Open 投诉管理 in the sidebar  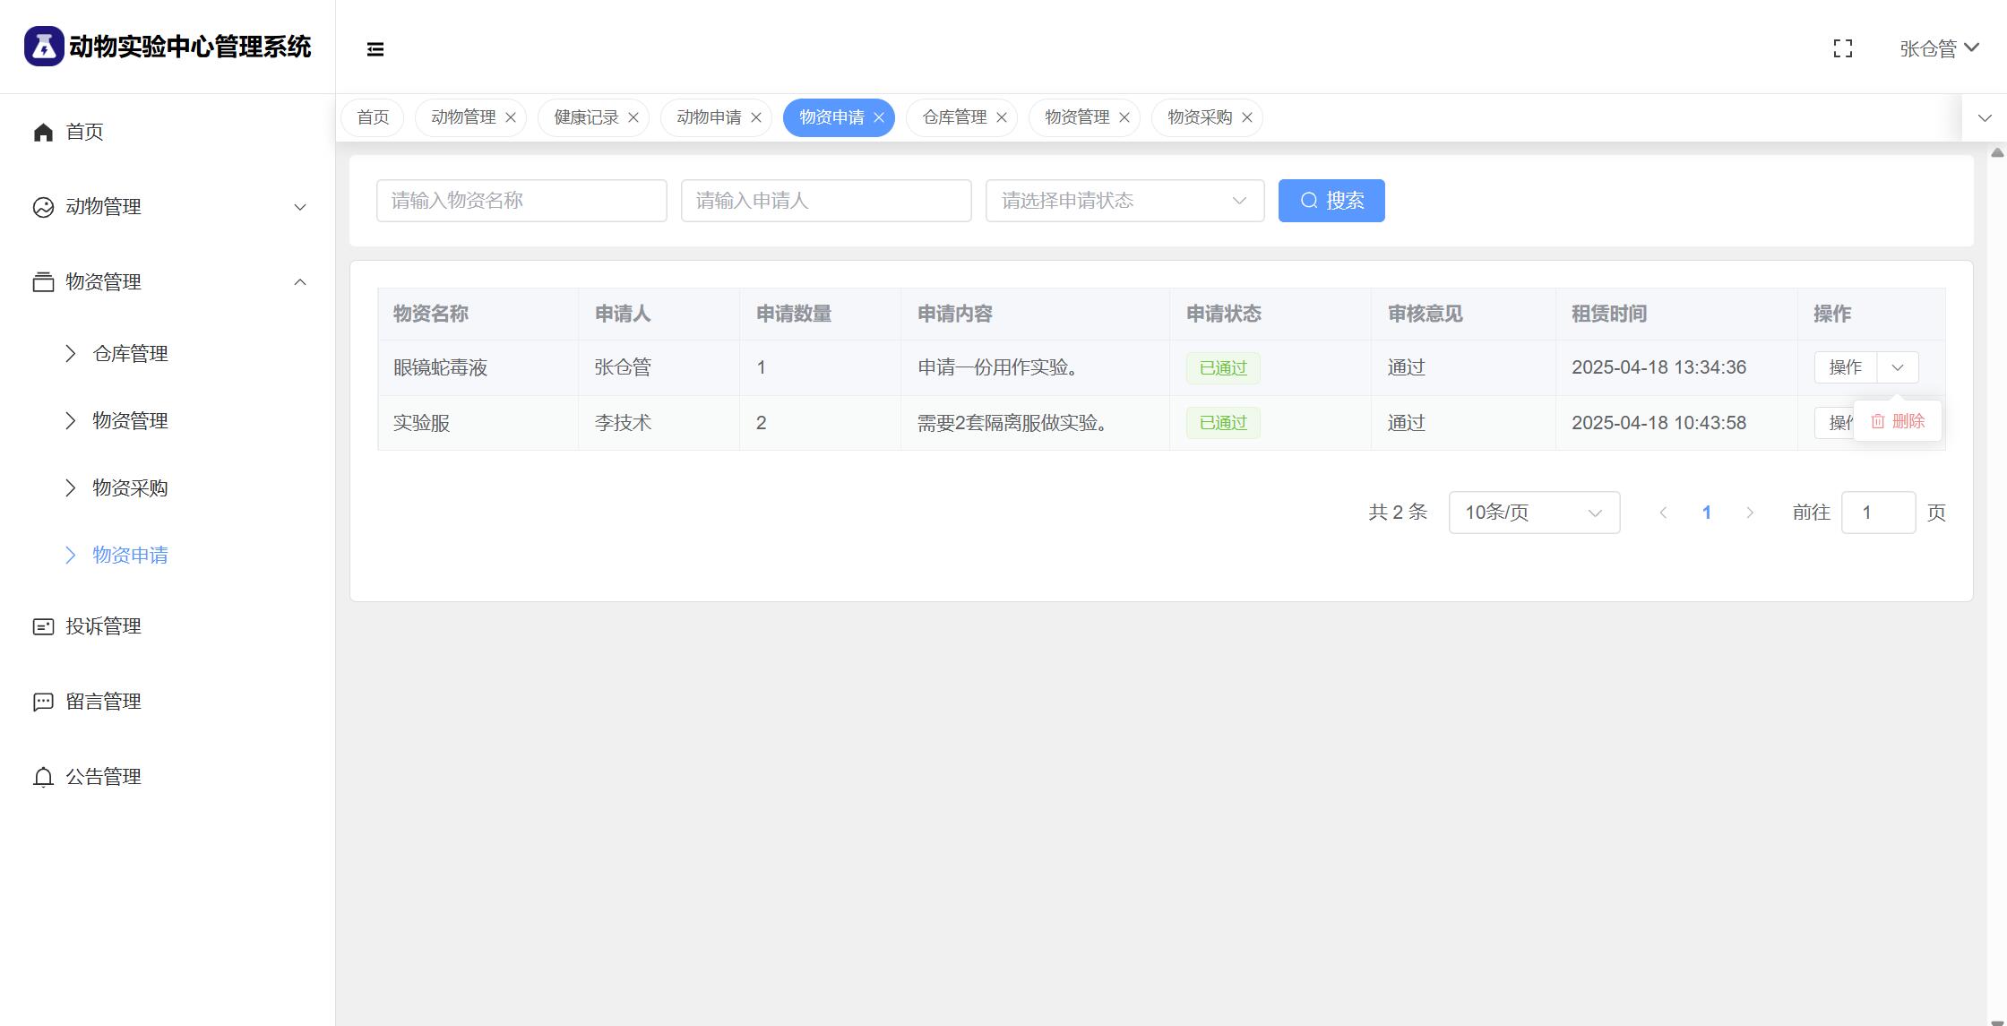click(103, 626)
